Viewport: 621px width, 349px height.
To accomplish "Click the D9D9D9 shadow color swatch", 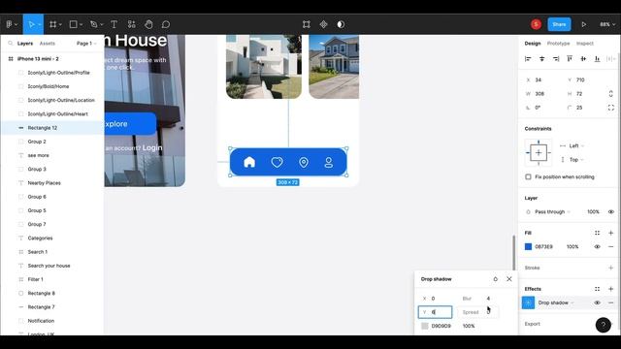I will [x=425, y=326].
